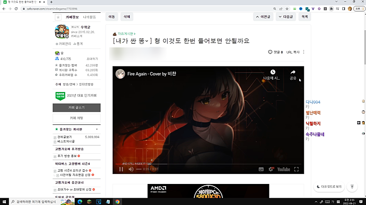Switch to dark mode 다크 모드로 보기
Screen dimensions: 366x205
coord(329,187)
